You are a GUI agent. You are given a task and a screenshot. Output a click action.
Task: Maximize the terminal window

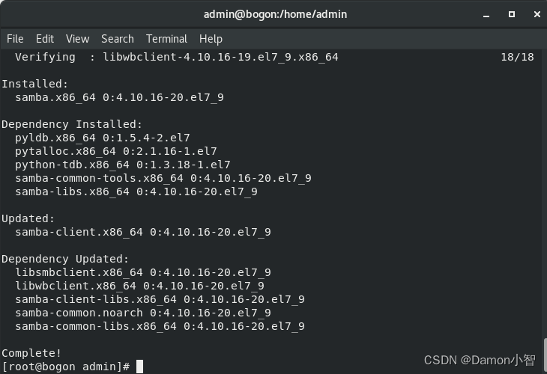[512, 14]
